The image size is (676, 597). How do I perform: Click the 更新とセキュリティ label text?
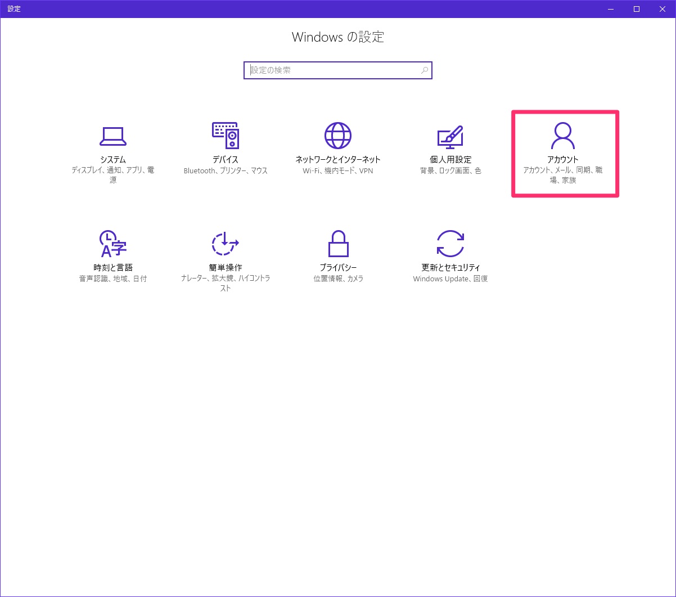click(450, 268)
